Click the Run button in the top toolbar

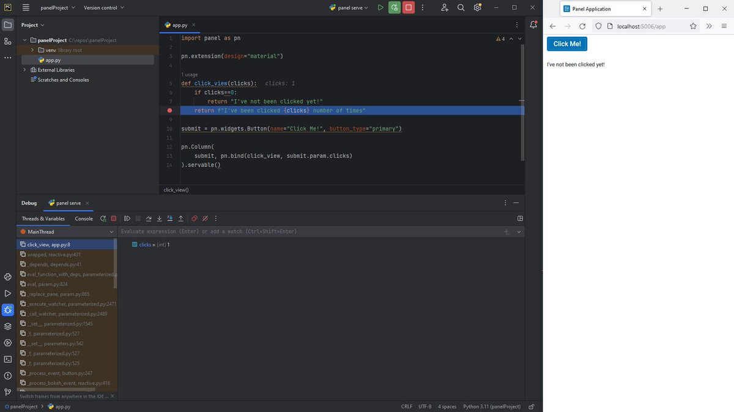pos(380,8)
